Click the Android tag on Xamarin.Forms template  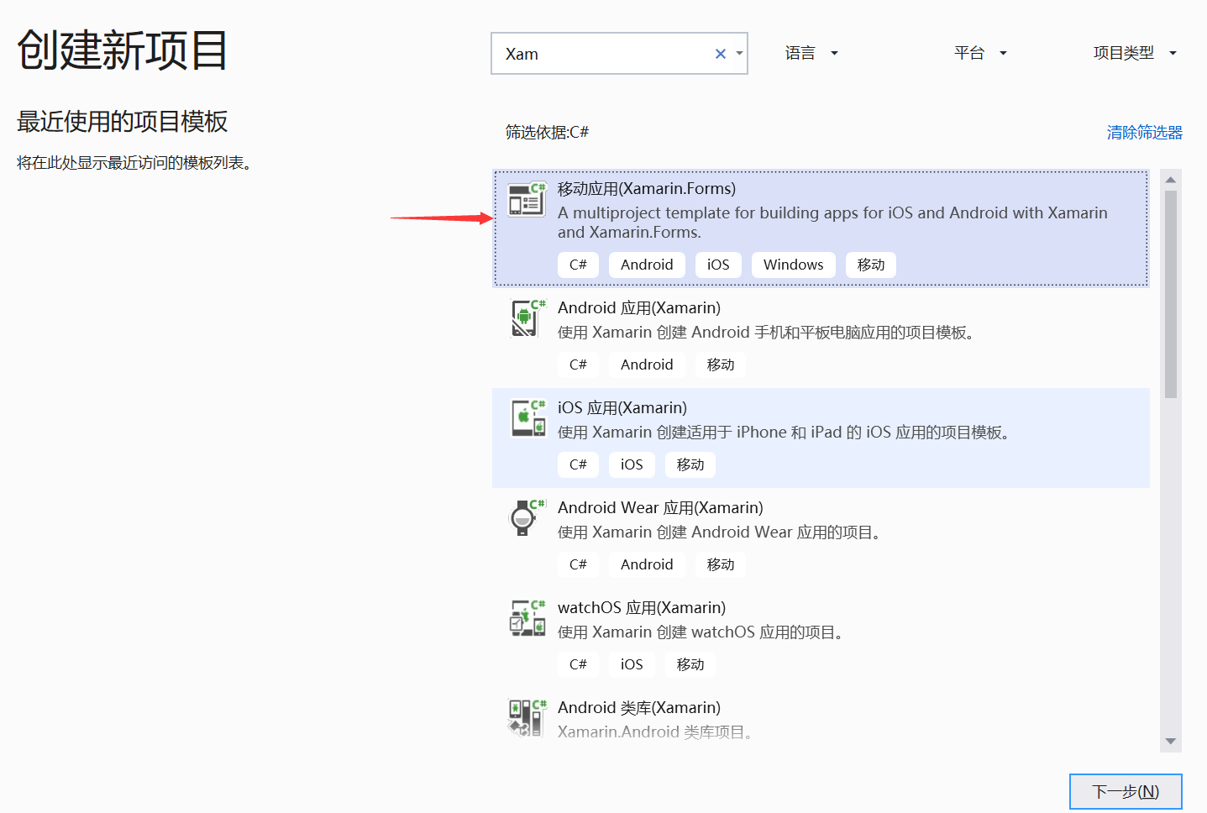(x=647, y=265)
